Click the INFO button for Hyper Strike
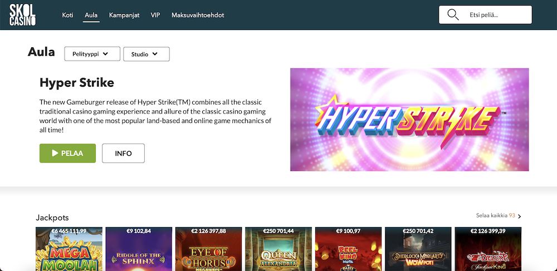The image size is (557, 271). pyautogui.click(x=123, y=153)
